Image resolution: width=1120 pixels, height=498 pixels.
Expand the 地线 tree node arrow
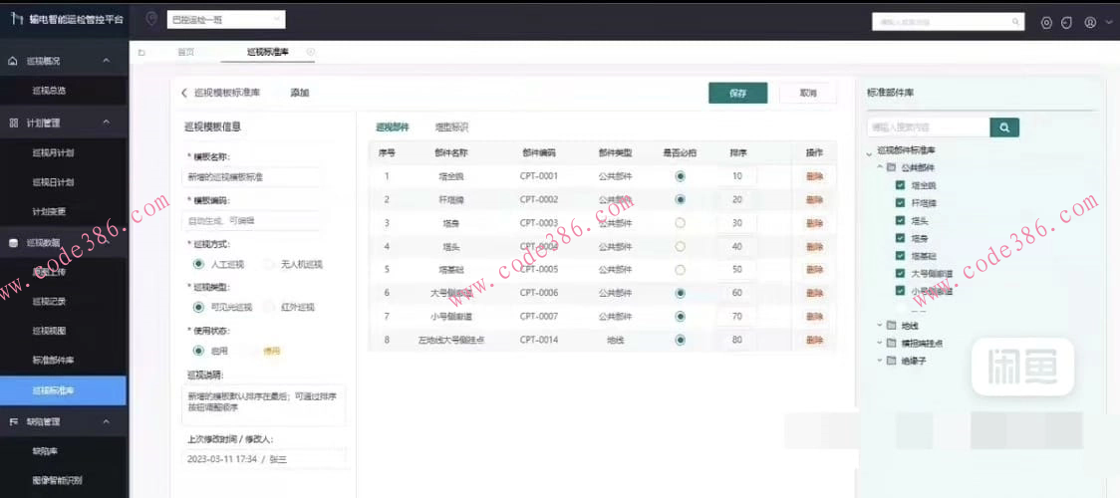tap(880, 326)
